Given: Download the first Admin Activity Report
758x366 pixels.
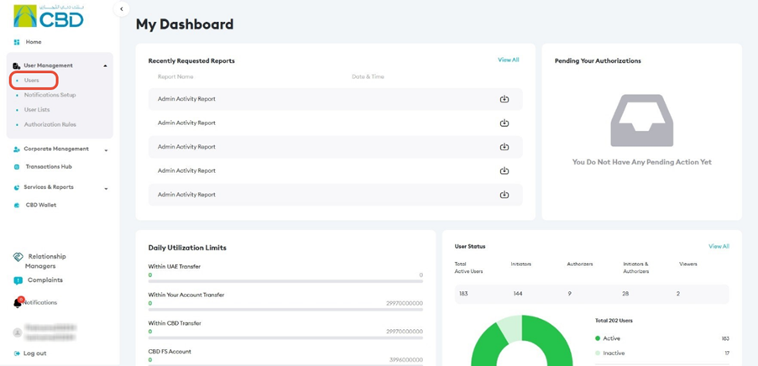Looking at the screenshot, I should (504, 99).
